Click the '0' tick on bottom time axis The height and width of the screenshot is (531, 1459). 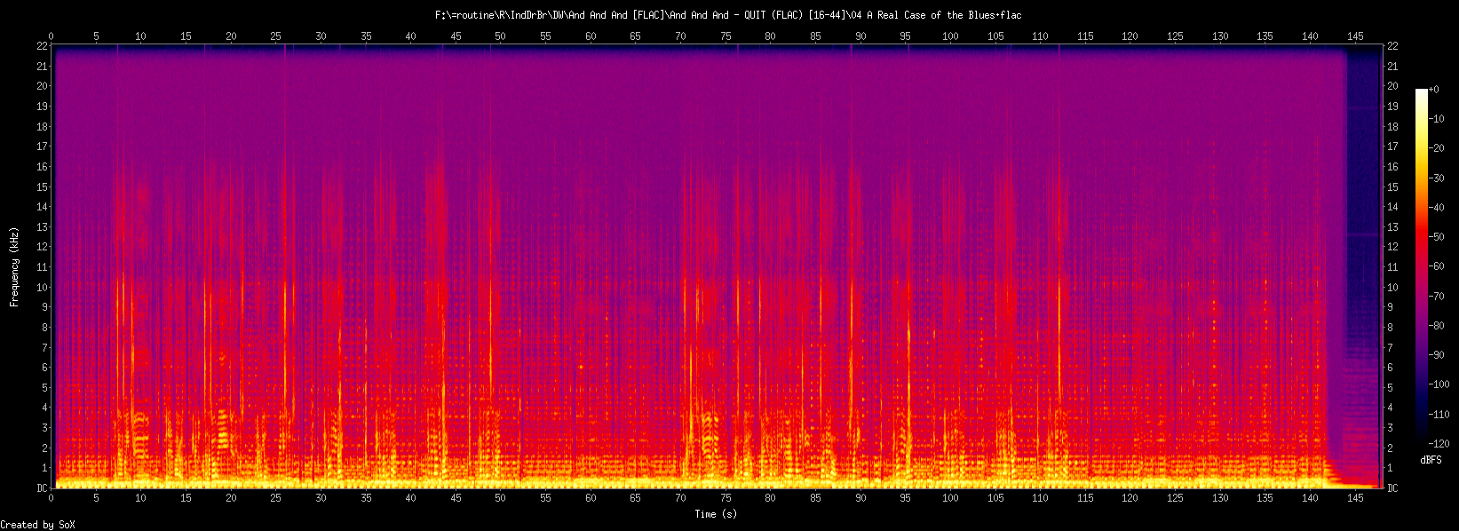pyautogui.click(x=51, y=498)
